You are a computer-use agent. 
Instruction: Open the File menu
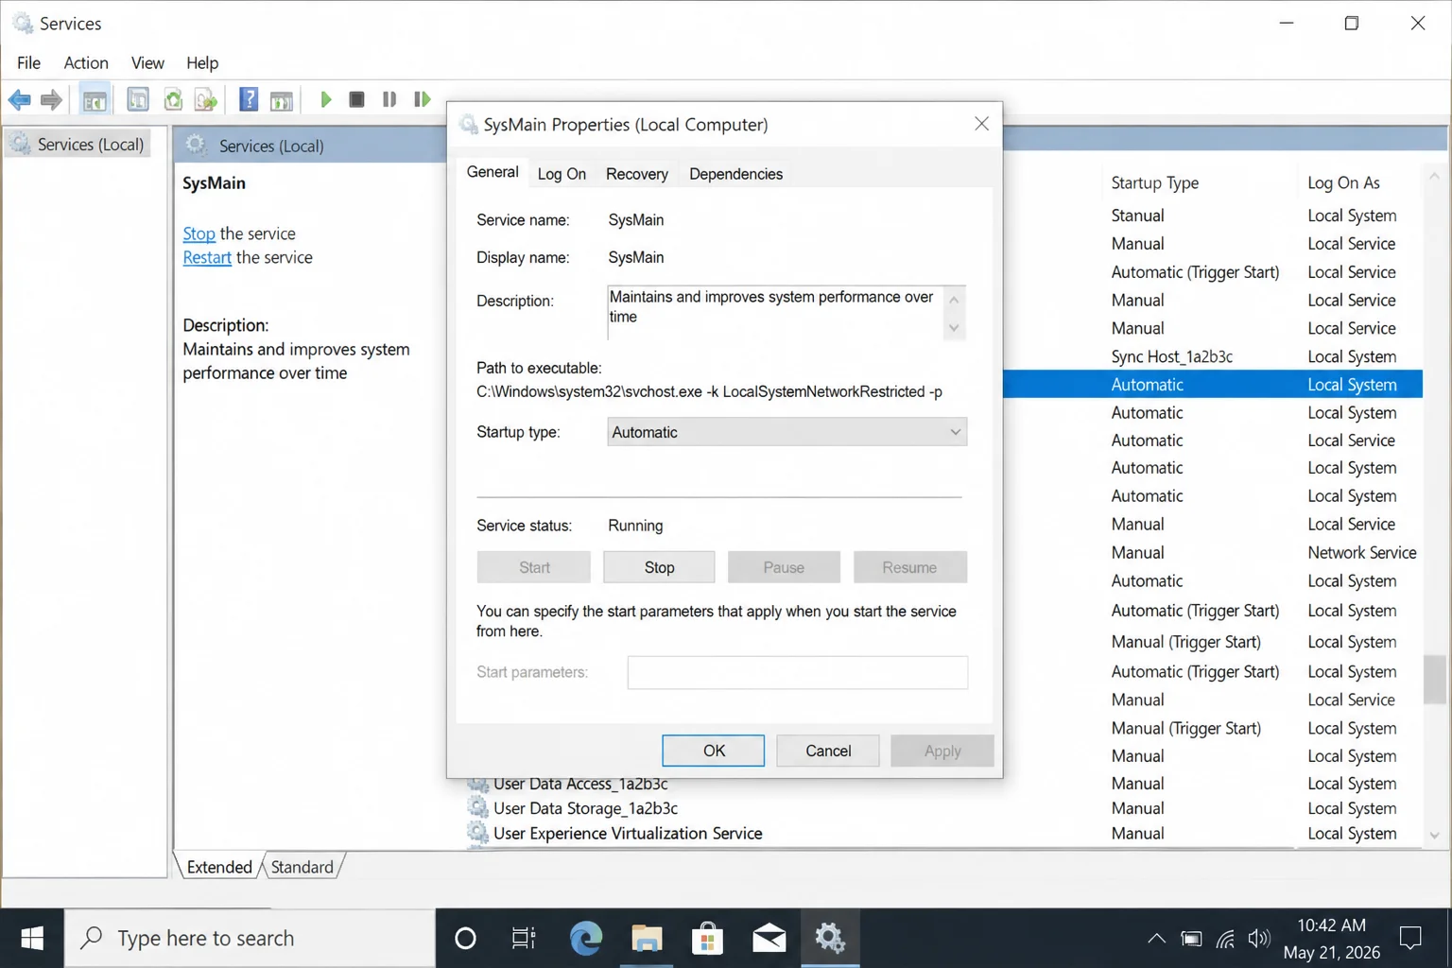coord(28,62)
